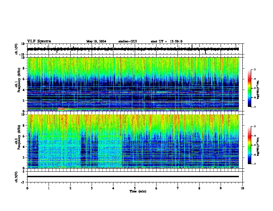Screen dimensions: 273x211
Task: Click the 'VLF Spectra' title text
Action: coord(39,41)
